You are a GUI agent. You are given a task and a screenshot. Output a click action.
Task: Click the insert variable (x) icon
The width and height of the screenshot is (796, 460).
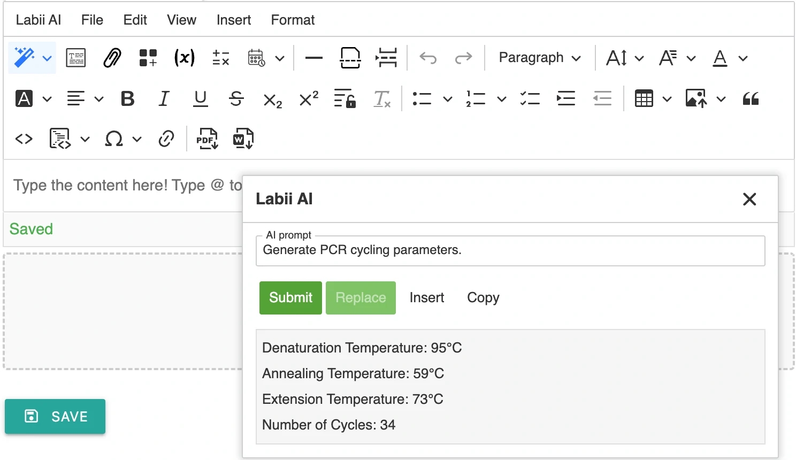(x=185, y=58)
